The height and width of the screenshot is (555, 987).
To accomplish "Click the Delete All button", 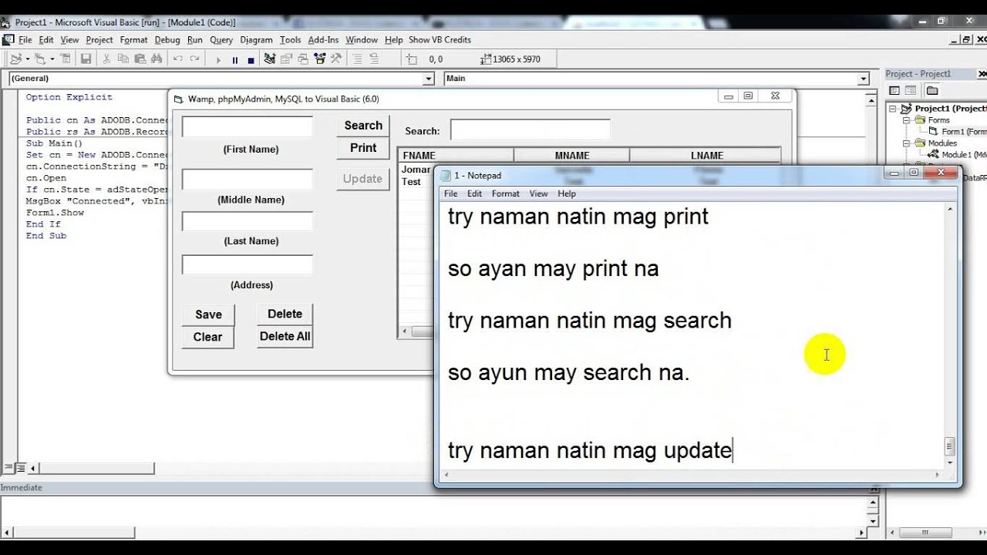I will [x=285, y=336].
